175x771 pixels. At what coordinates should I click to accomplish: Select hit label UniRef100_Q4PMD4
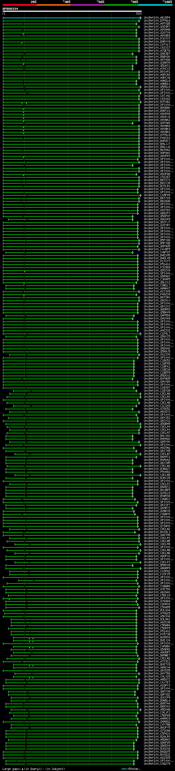[157, 315]
